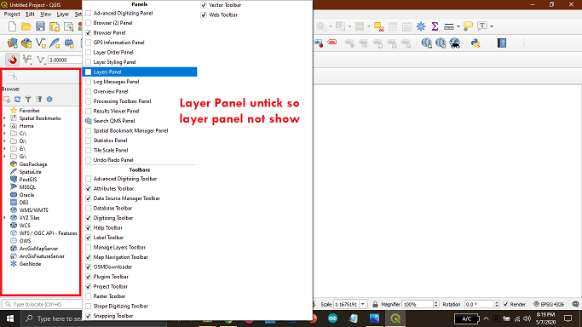Screen dimensions: 582x327
Task: Expand the D:\ drive node
Action: [x=4, y=141]
